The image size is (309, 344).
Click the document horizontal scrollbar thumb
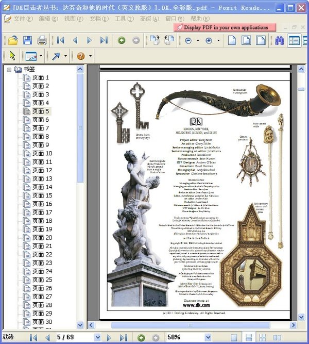tap(191, 325)
